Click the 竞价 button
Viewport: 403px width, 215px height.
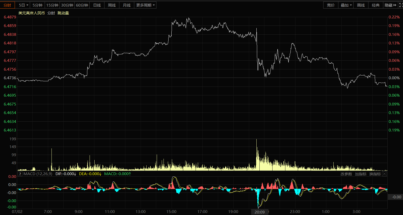pos(331,5)
